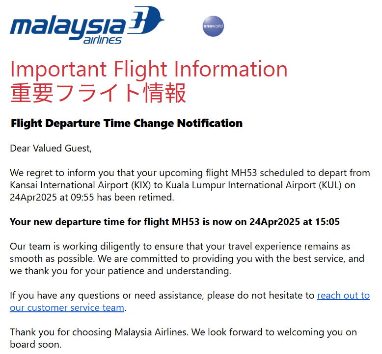Click the bold 'Your new departure time' line
Viewport: 382px width, 354px height.
click(x=175, y=222)
